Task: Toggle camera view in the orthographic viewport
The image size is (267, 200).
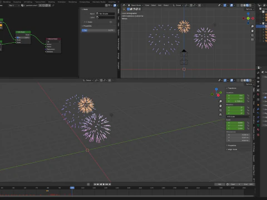Action: (253, 35)
